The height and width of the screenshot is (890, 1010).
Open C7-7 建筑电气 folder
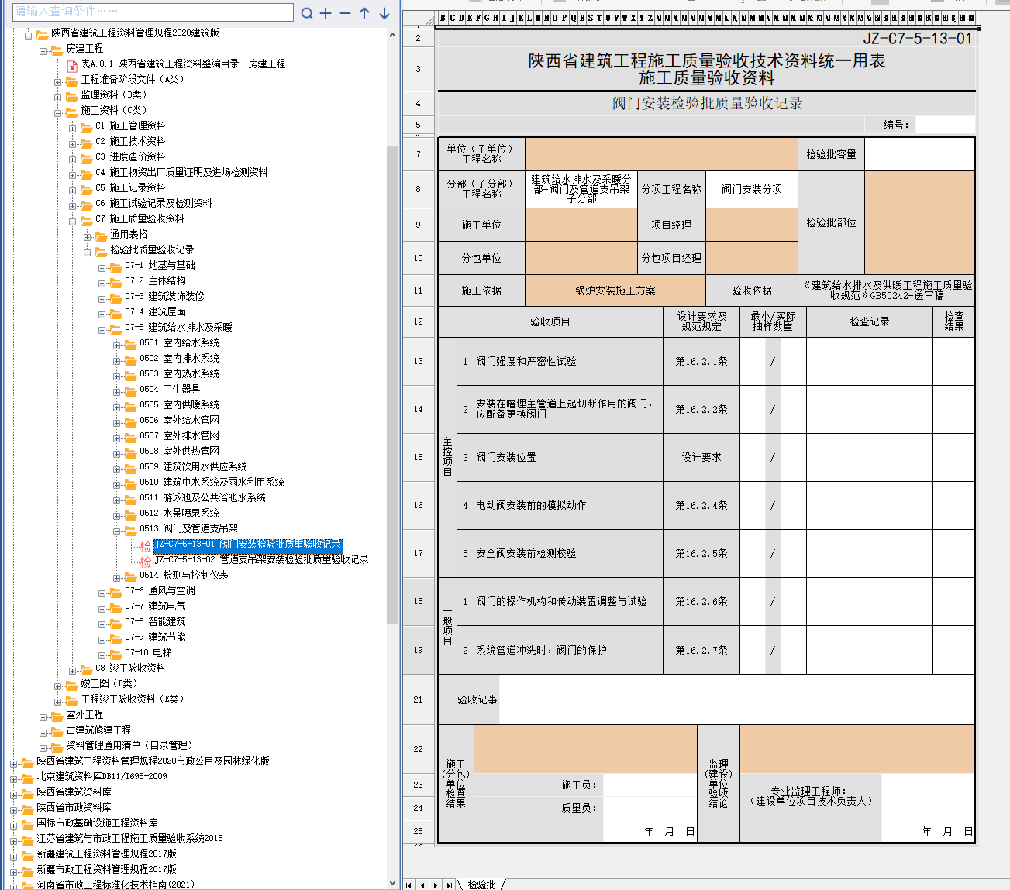point(155,606)
